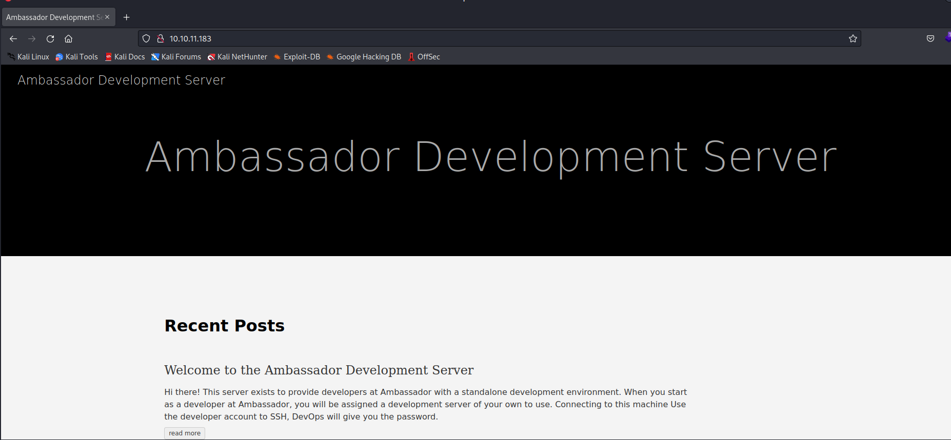
Task: Open the Google Hacking DB bookmark
Action: tap(364, 57)
